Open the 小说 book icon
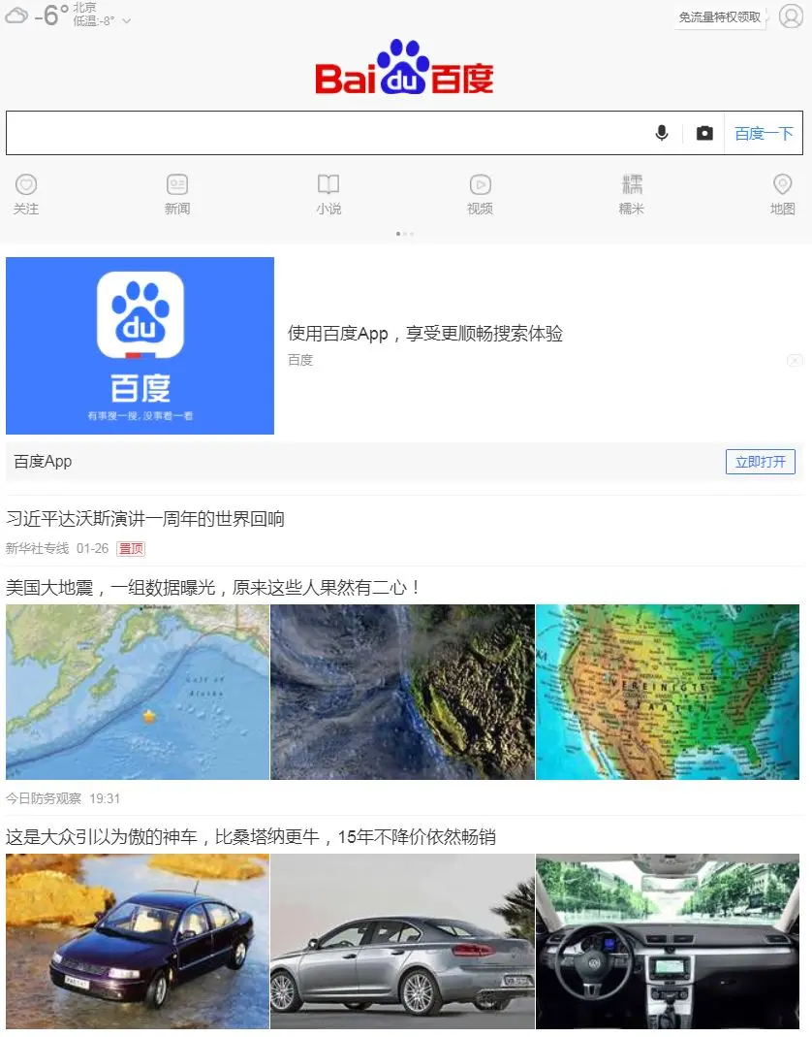Screen dimensions: 812x1037 pyautogui.click(x=328, y=184)
